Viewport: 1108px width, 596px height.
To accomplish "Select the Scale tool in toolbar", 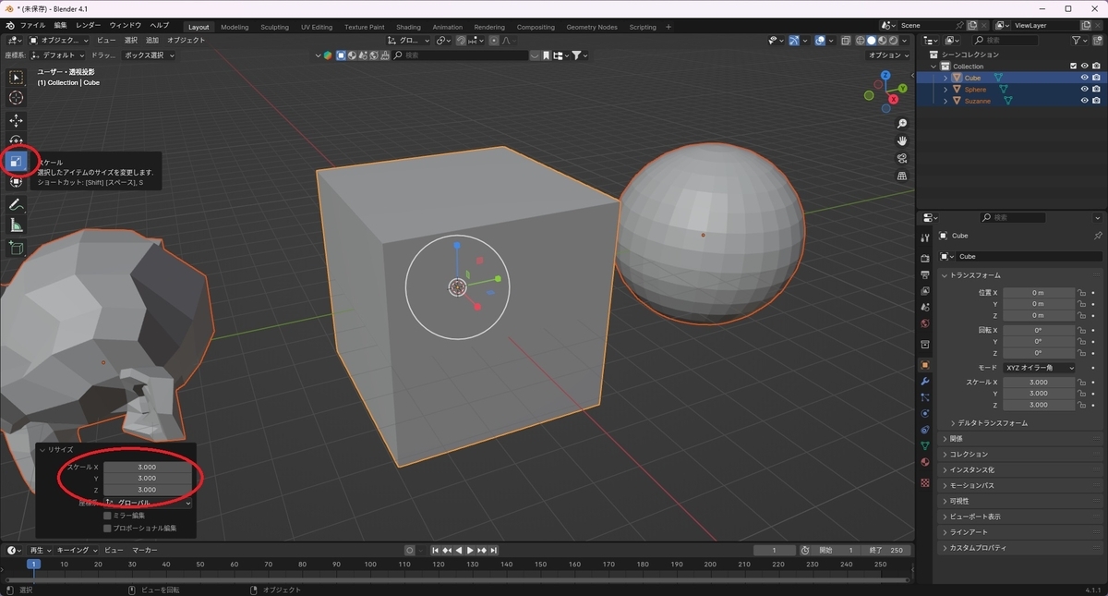I will 17,163.
